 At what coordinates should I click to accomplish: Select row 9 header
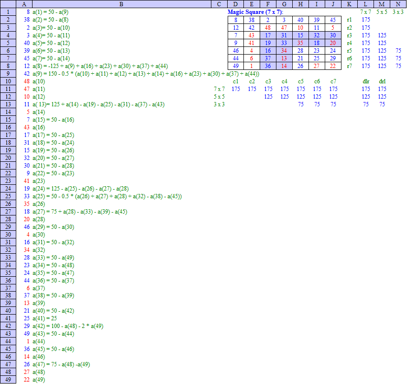click(x=8, y=74)
